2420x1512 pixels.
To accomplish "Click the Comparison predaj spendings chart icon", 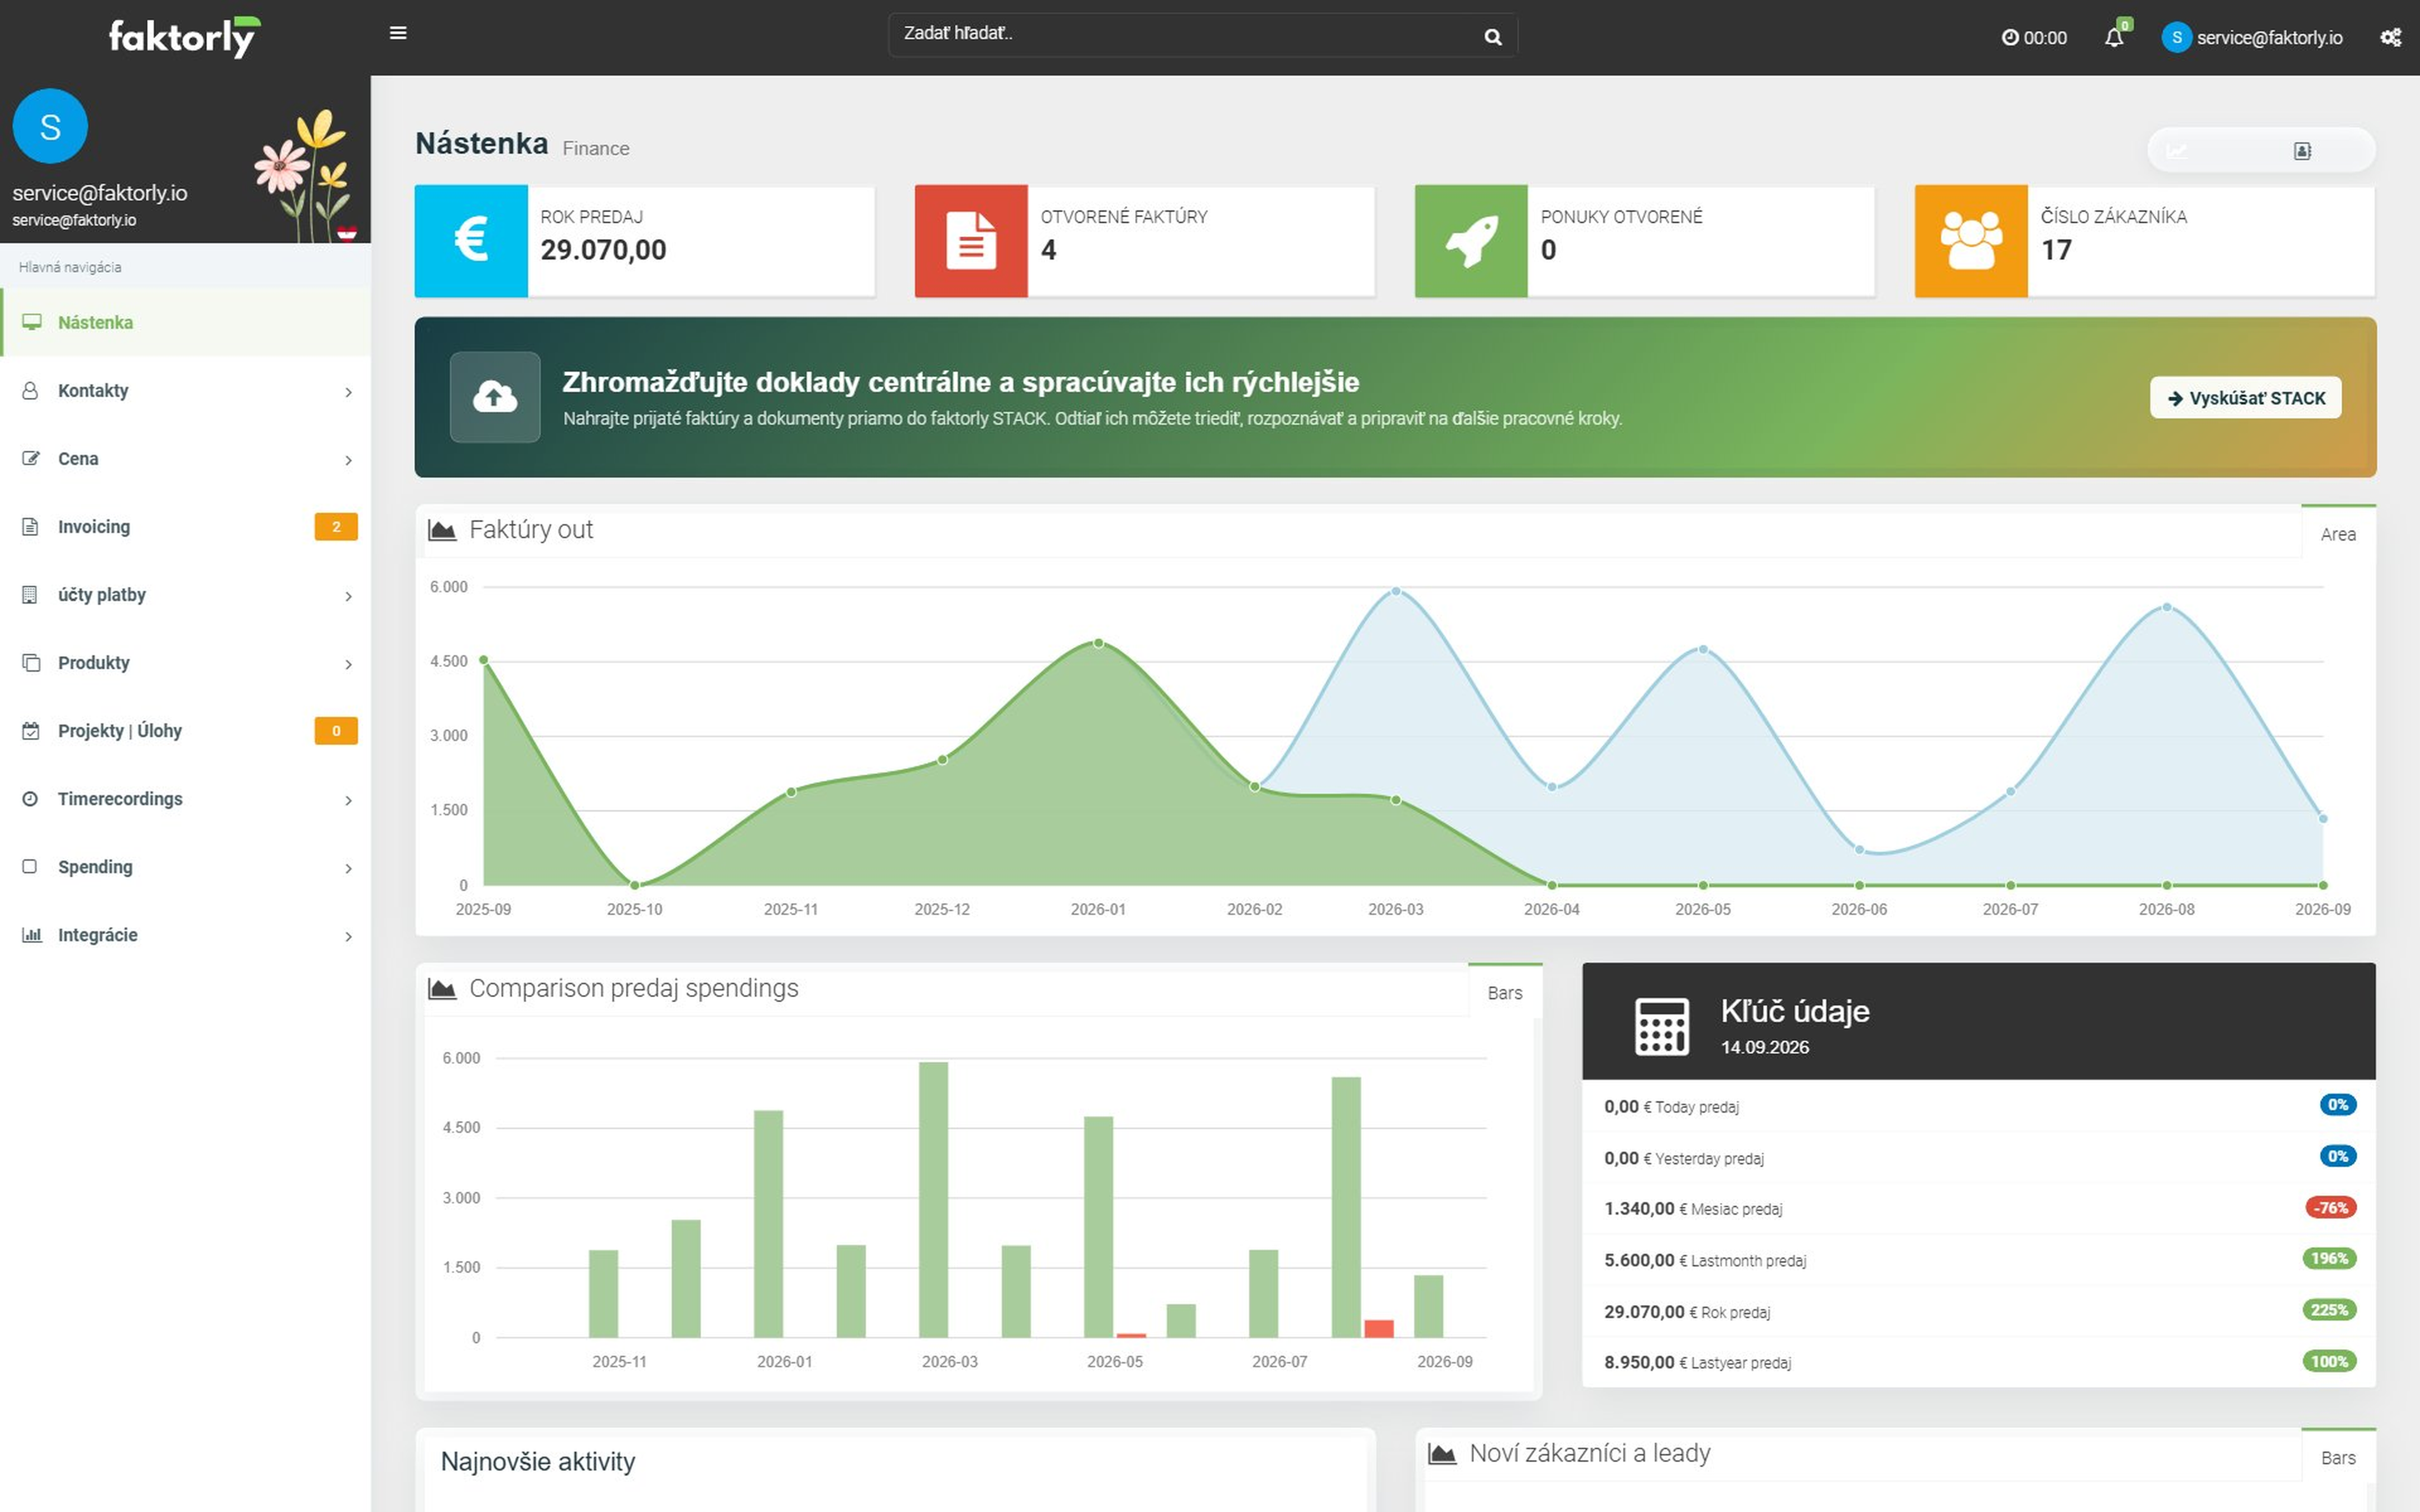I will (x=442, y=989).
